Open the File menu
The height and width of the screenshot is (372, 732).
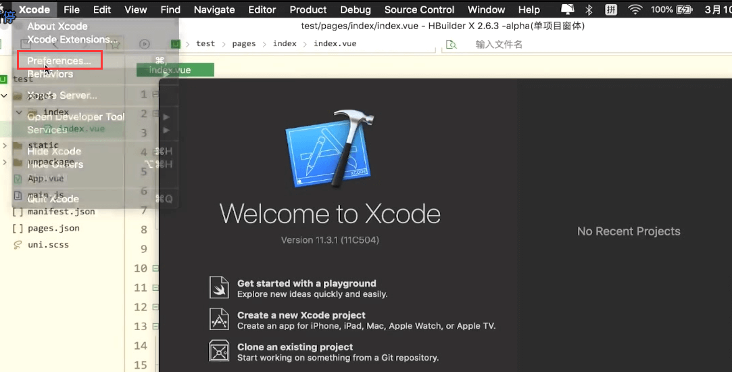point(72,9)
